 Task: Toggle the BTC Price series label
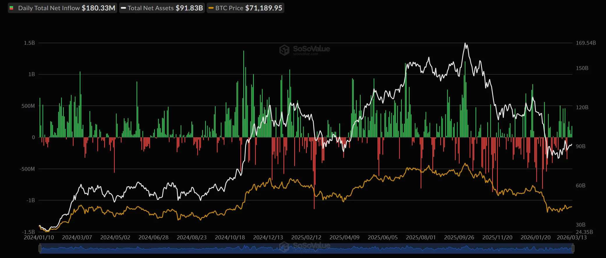click(229, 8)
